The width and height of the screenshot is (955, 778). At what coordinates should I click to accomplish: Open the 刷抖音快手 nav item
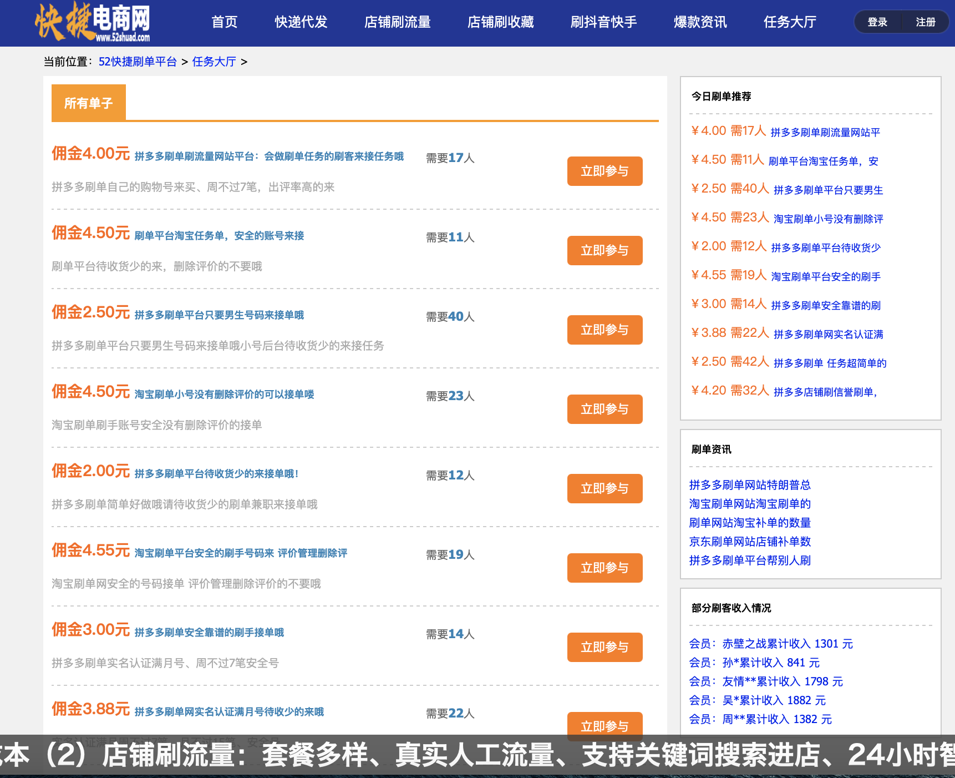pos(604,22)
